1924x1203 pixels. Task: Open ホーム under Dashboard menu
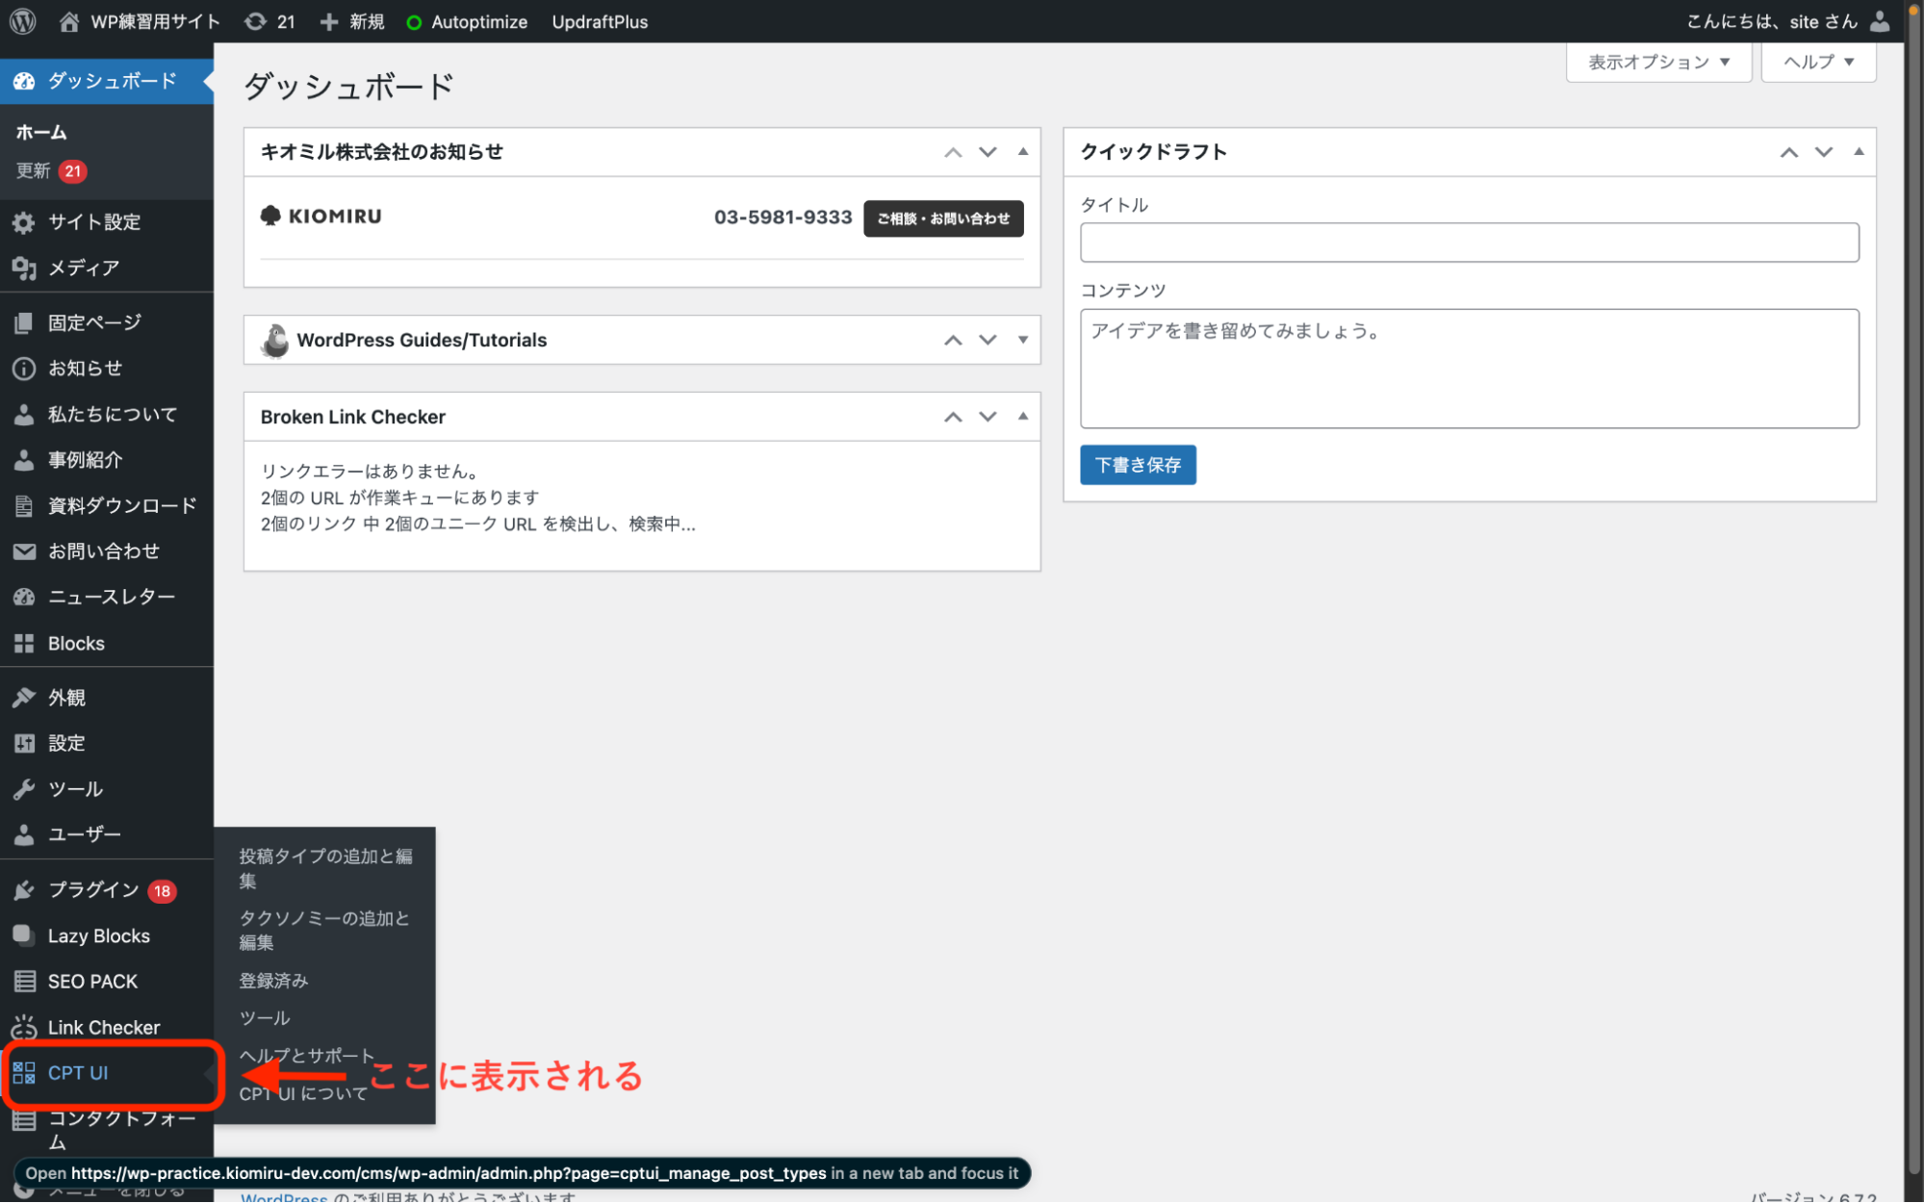pyautogui.click(x=41, y=133)
